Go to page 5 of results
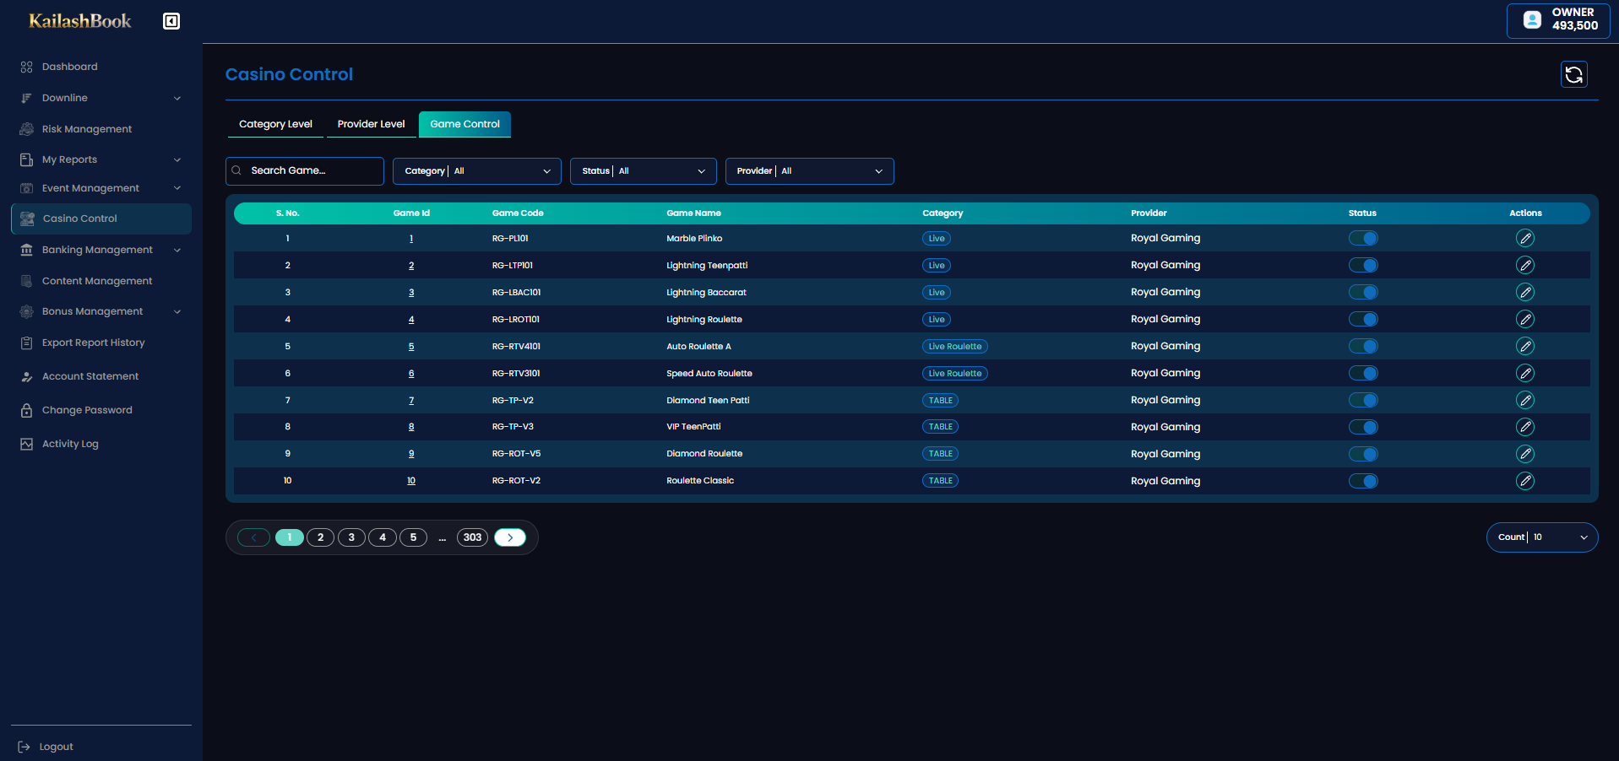Viewport: 1619px width, 761px height. 413,537
